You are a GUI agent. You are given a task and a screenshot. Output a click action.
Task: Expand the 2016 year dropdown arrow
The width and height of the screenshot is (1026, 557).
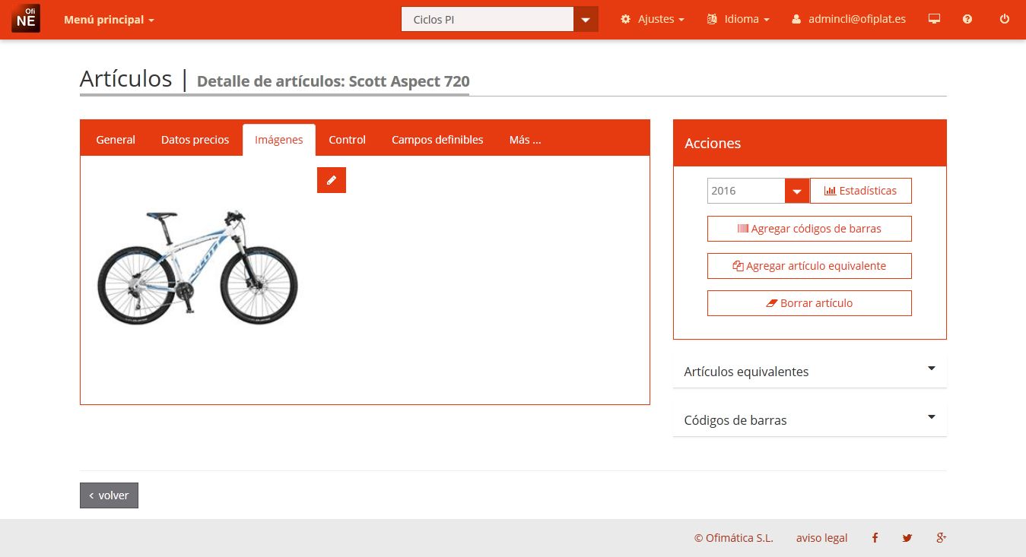coord(797,191)
